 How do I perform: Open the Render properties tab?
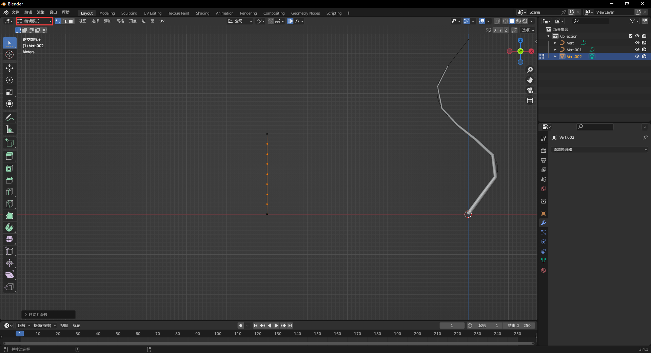(x=544, y=151)
